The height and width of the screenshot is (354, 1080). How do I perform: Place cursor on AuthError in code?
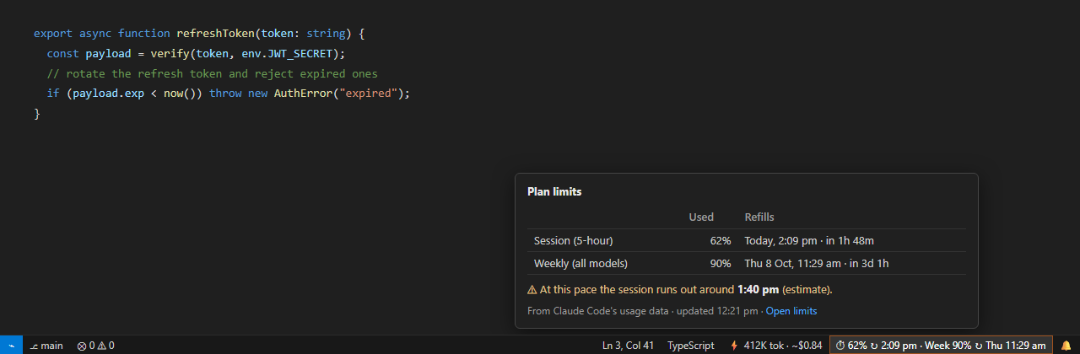pos(303,94)
